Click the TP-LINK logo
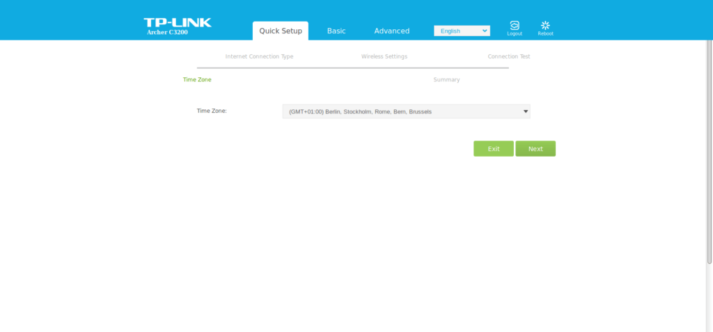 coord(178,22)
